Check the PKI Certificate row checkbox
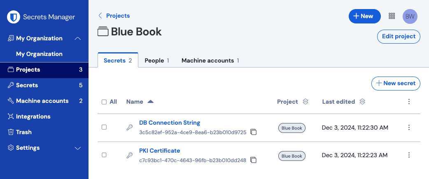 tap(104, 155)
